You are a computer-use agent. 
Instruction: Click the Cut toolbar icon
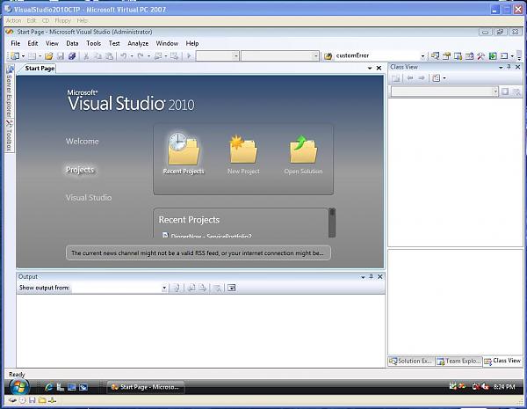tap(86, 56)
